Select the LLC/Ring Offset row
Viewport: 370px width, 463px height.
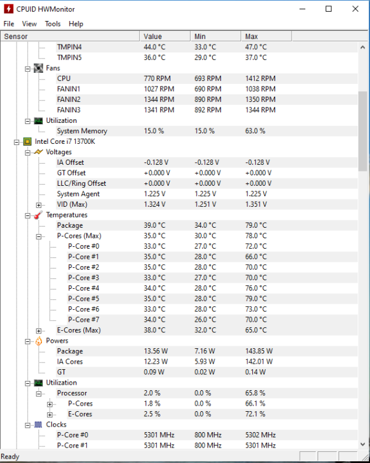coord(207,183)
